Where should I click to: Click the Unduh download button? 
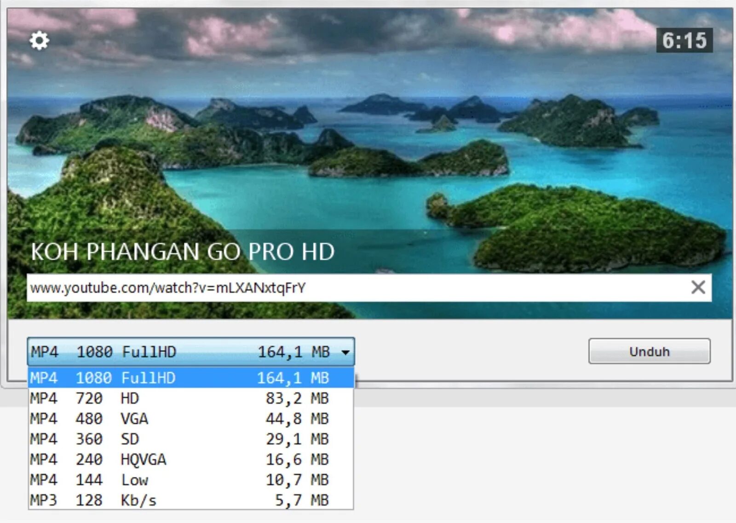pyautogui.click(x=649, y=352)
